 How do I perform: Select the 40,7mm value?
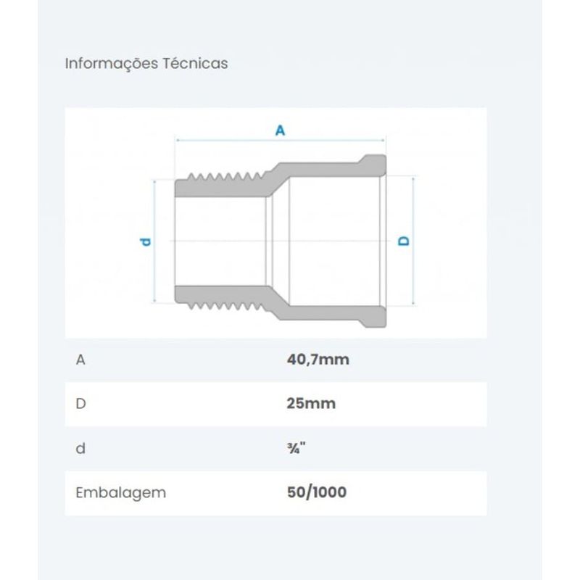pos(318,360)
